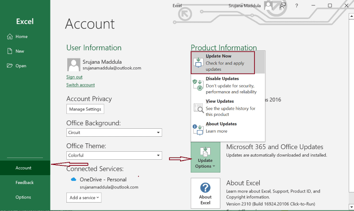Open the Office Background Circuit dropdown
This screenshot has width=354, height=211.
[x=114, y=132]
